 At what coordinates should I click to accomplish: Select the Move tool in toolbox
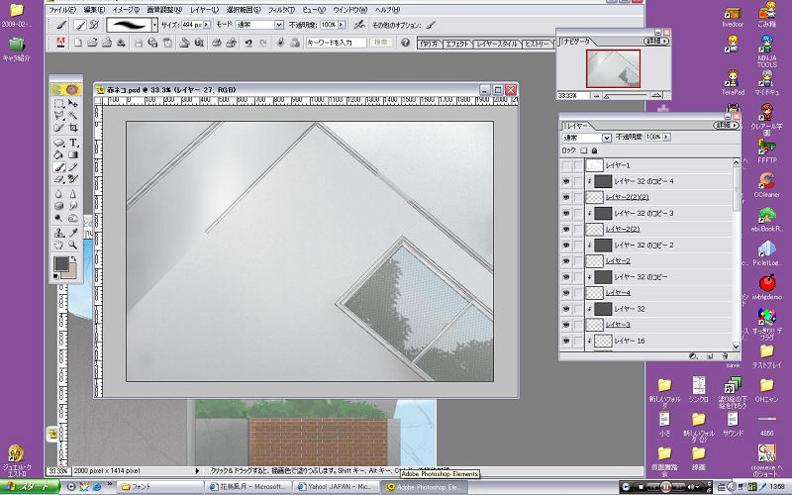(x=73, y=104)
